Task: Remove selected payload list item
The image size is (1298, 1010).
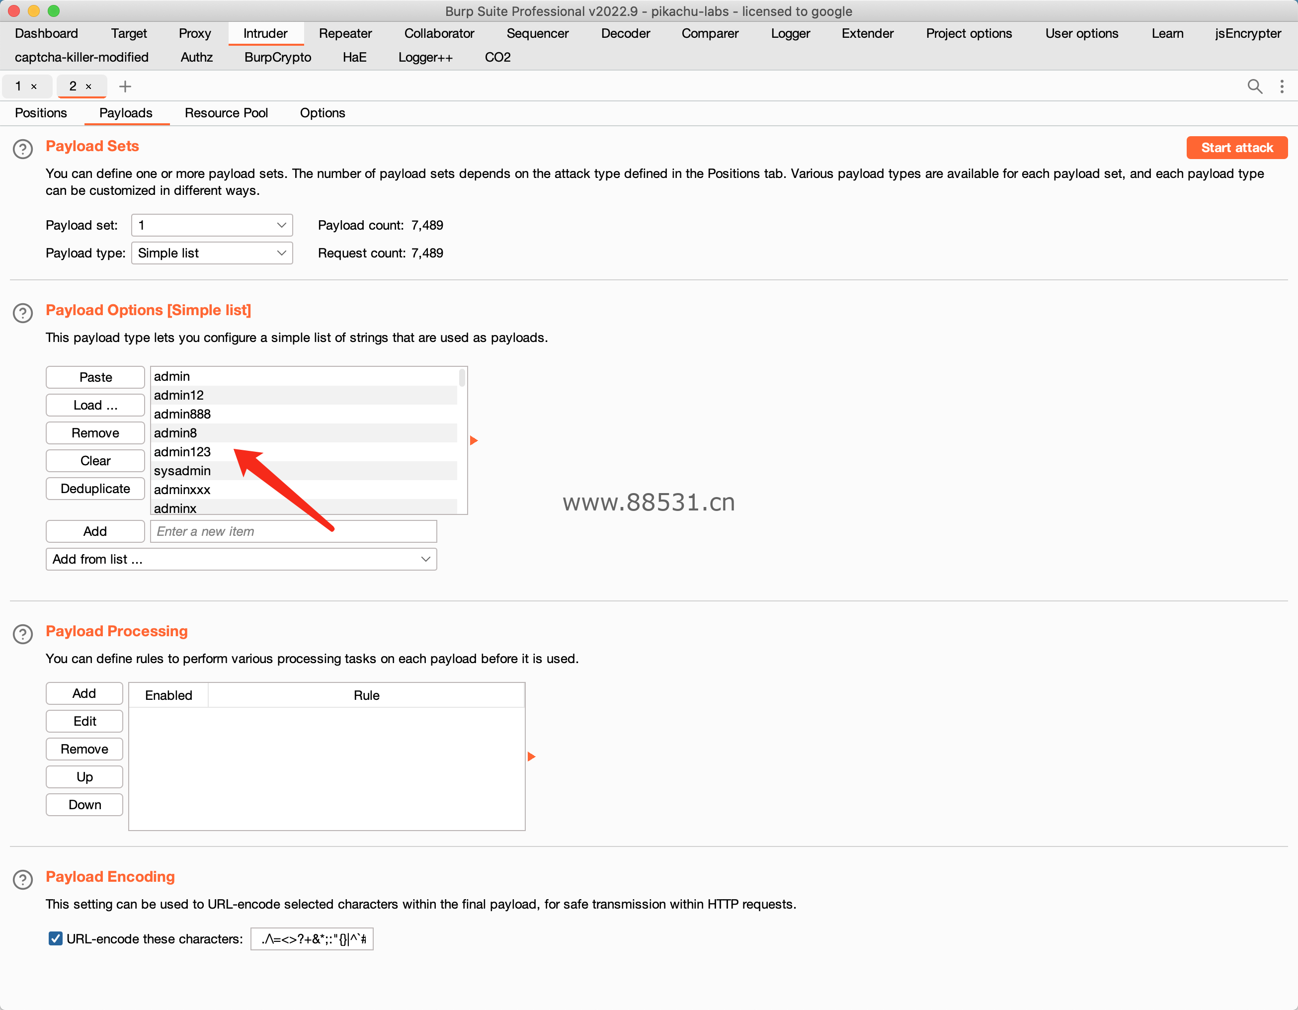Action: [95, 433]
